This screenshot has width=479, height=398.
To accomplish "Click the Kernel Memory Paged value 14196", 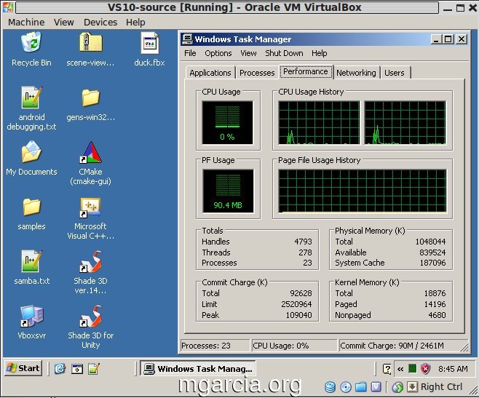I will 435,304.
